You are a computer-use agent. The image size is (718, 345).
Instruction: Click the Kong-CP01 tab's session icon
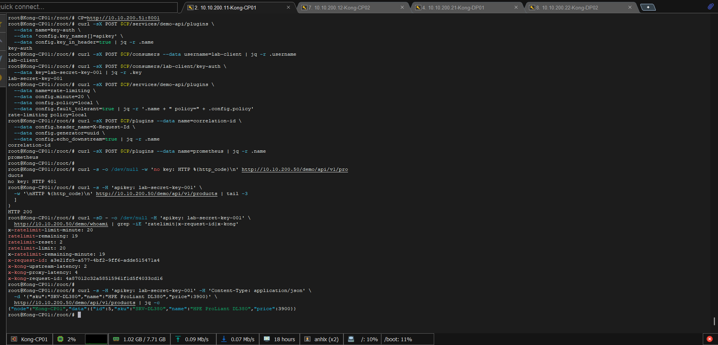click(191, 8)
